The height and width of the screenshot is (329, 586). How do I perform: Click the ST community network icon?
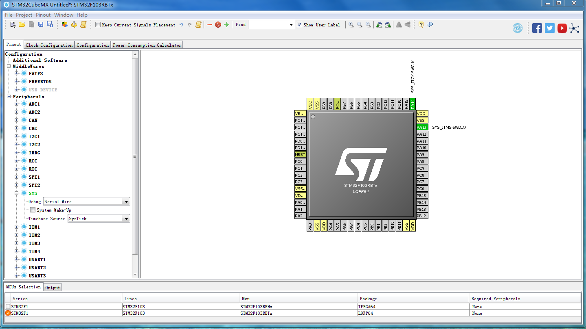point(574,28)
